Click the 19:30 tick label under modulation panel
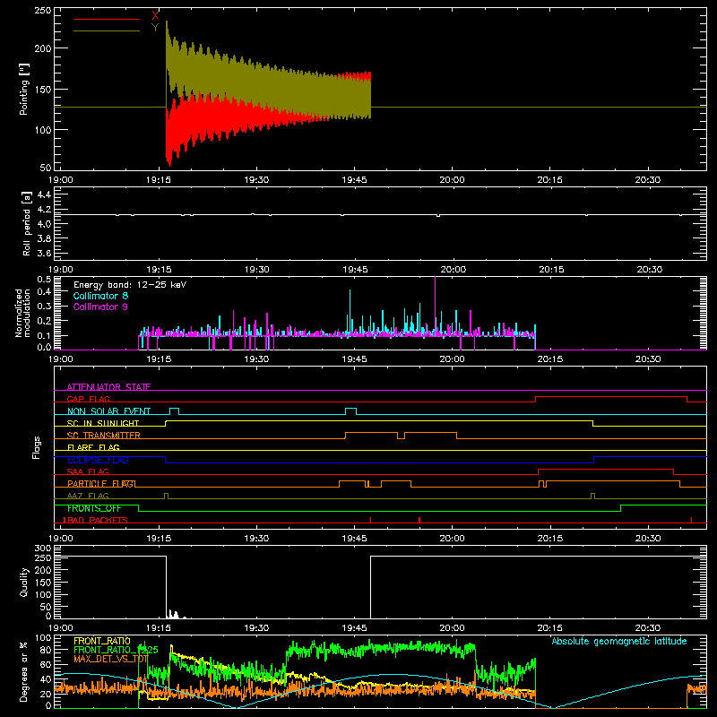 tap(256, 359)
